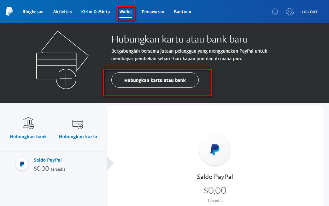The height and width of the screenshot is (206, 329).
Task: Click LOG OUT
Action: tap(309, 12)
